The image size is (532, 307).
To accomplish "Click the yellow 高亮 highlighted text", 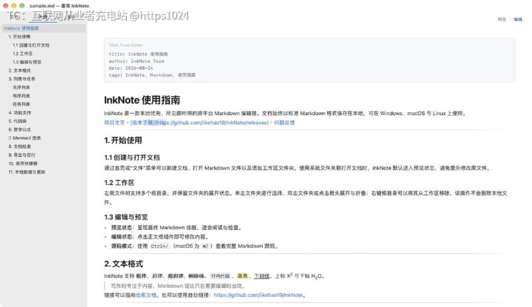I will click(242, 276).
